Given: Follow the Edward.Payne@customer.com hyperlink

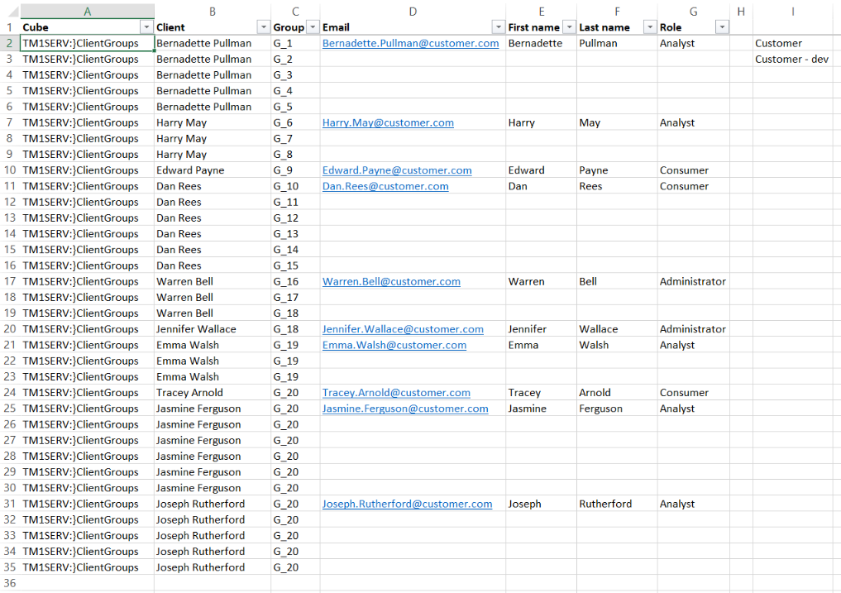Looking at the screenshot, I should coord(395,170).
